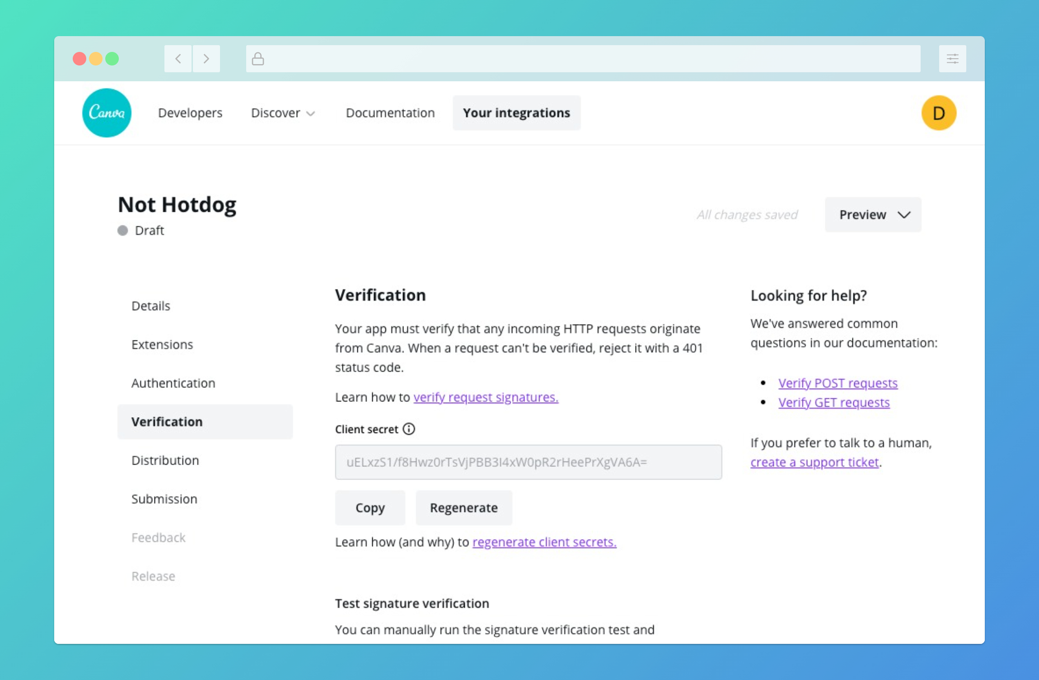Click the client secret input field
The height and width of the screenshot is (680, 1039).
tap(529, 462)
